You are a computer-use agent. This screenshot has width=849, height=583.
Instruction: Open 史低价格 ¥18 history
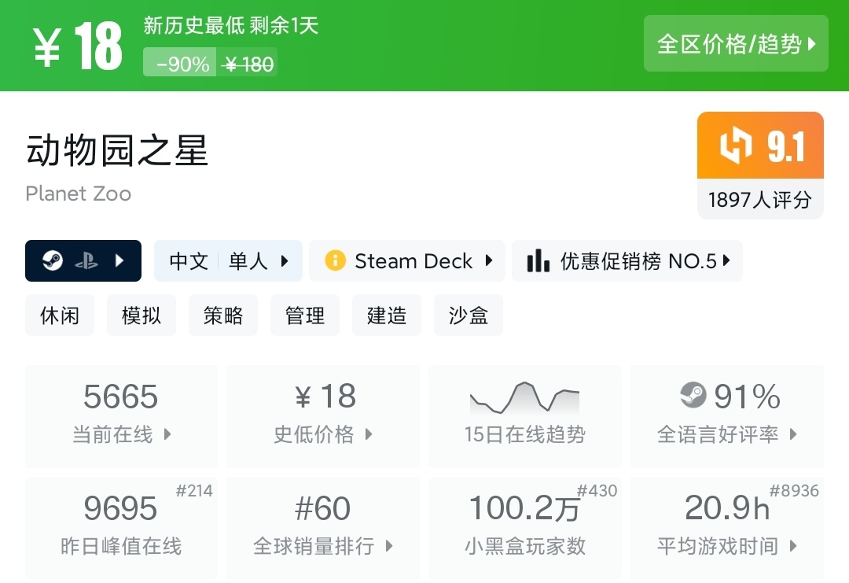(323, 415)
